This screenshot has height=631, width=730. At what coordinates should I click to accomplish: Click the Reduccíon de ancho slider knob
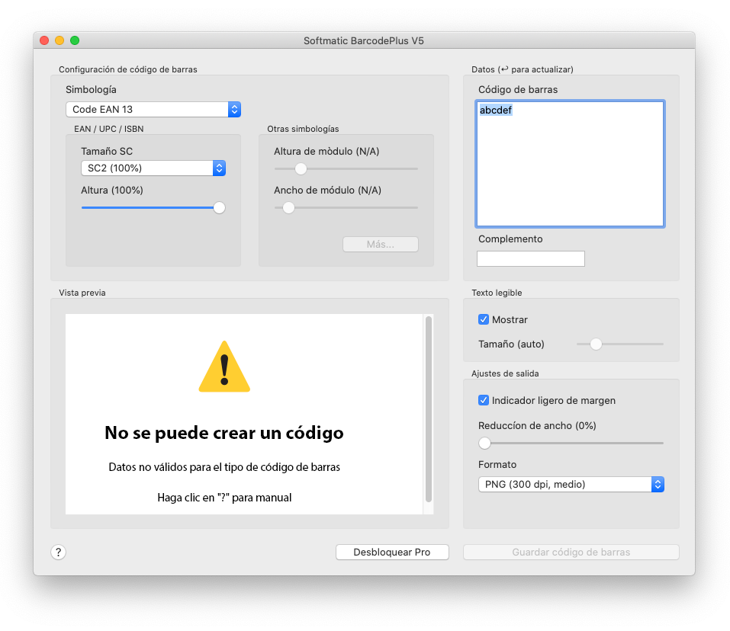(x=484, y=443)
